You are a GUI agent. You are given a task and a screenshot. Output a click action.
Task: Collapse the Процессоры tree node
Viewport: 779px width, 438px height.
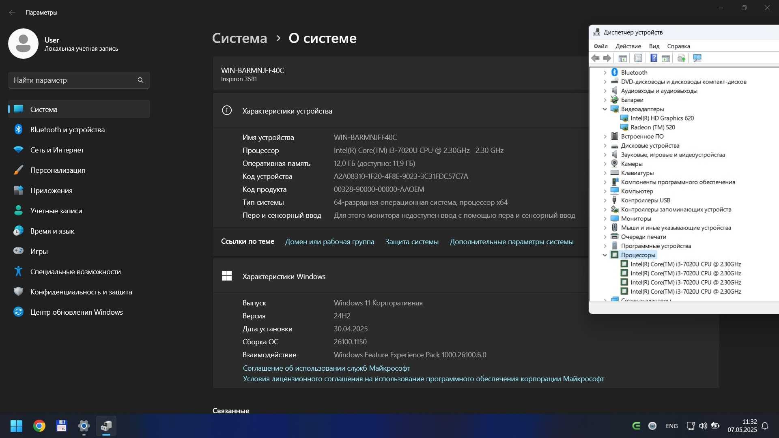[605, 255]
